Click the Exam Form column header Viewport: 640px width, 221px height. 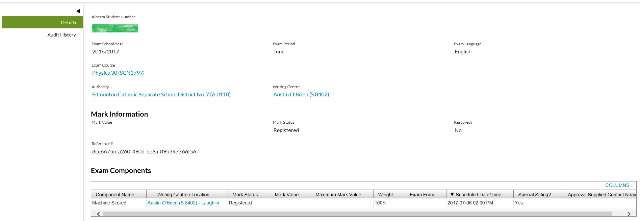click(x=422, y=195)
